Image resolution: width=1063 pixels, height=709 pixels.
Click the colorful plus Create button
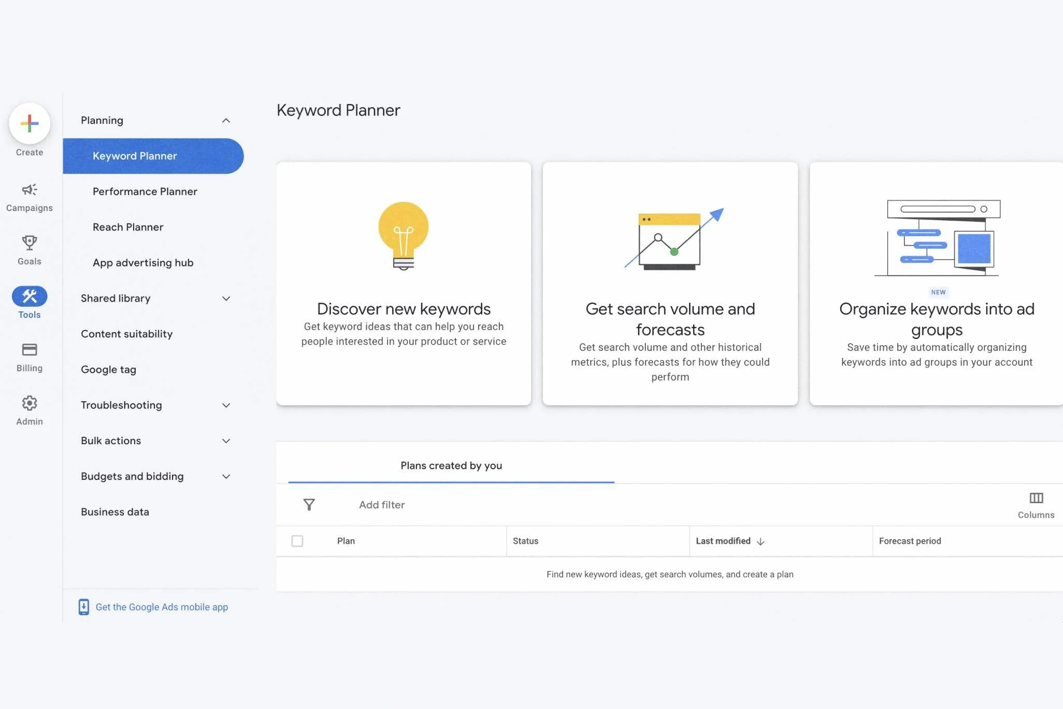click(x=30, y=123)
